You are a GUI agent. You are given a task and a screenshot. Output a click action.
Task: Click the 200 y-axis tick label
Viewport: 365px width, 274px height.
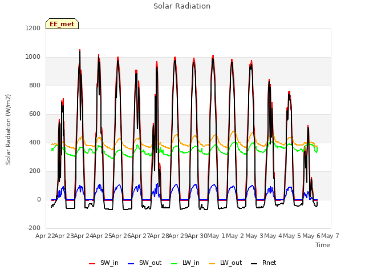click(x=35, y=171)
